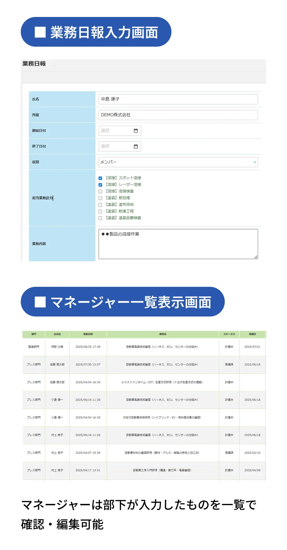Check 【塗装】塗装品質検査 checkbox

(100, 218)
